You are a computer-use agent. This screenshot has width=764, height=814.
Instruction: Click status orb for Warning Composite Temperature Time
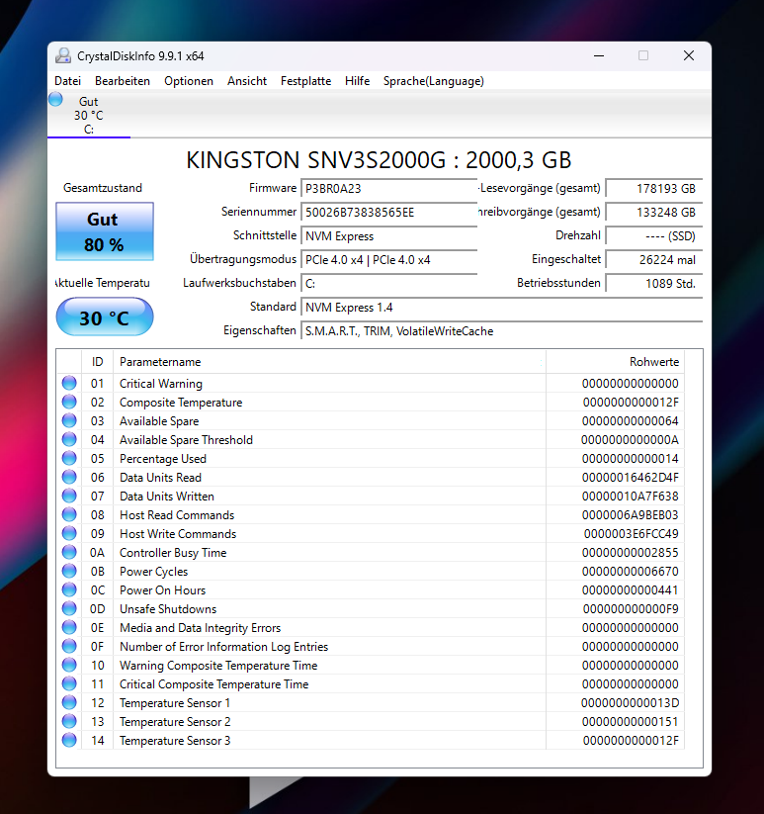click(69, 665)
